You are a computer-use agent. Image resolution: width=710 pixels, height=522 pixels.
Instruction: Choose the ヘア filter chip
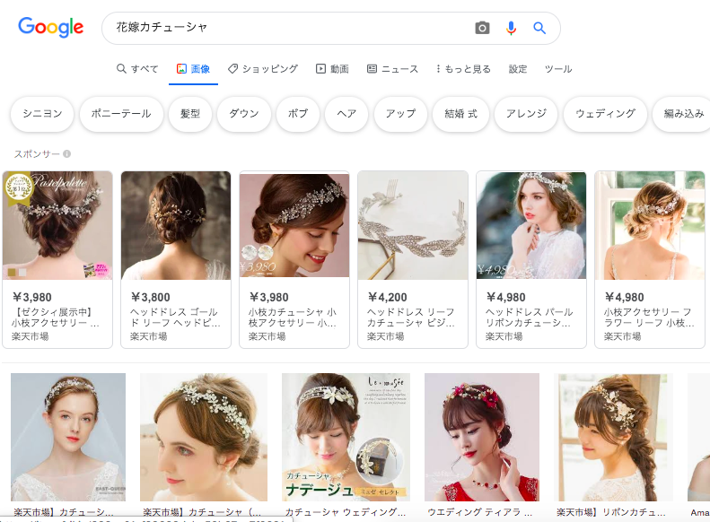tap(346, 114)
